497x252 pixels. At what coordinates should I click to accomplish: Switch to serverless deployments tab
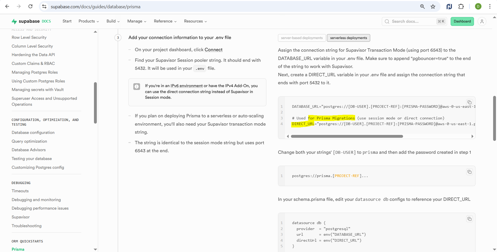coord(348,38)
